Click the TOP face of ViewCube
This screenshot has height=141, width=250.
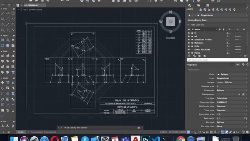tap(170, 22)
